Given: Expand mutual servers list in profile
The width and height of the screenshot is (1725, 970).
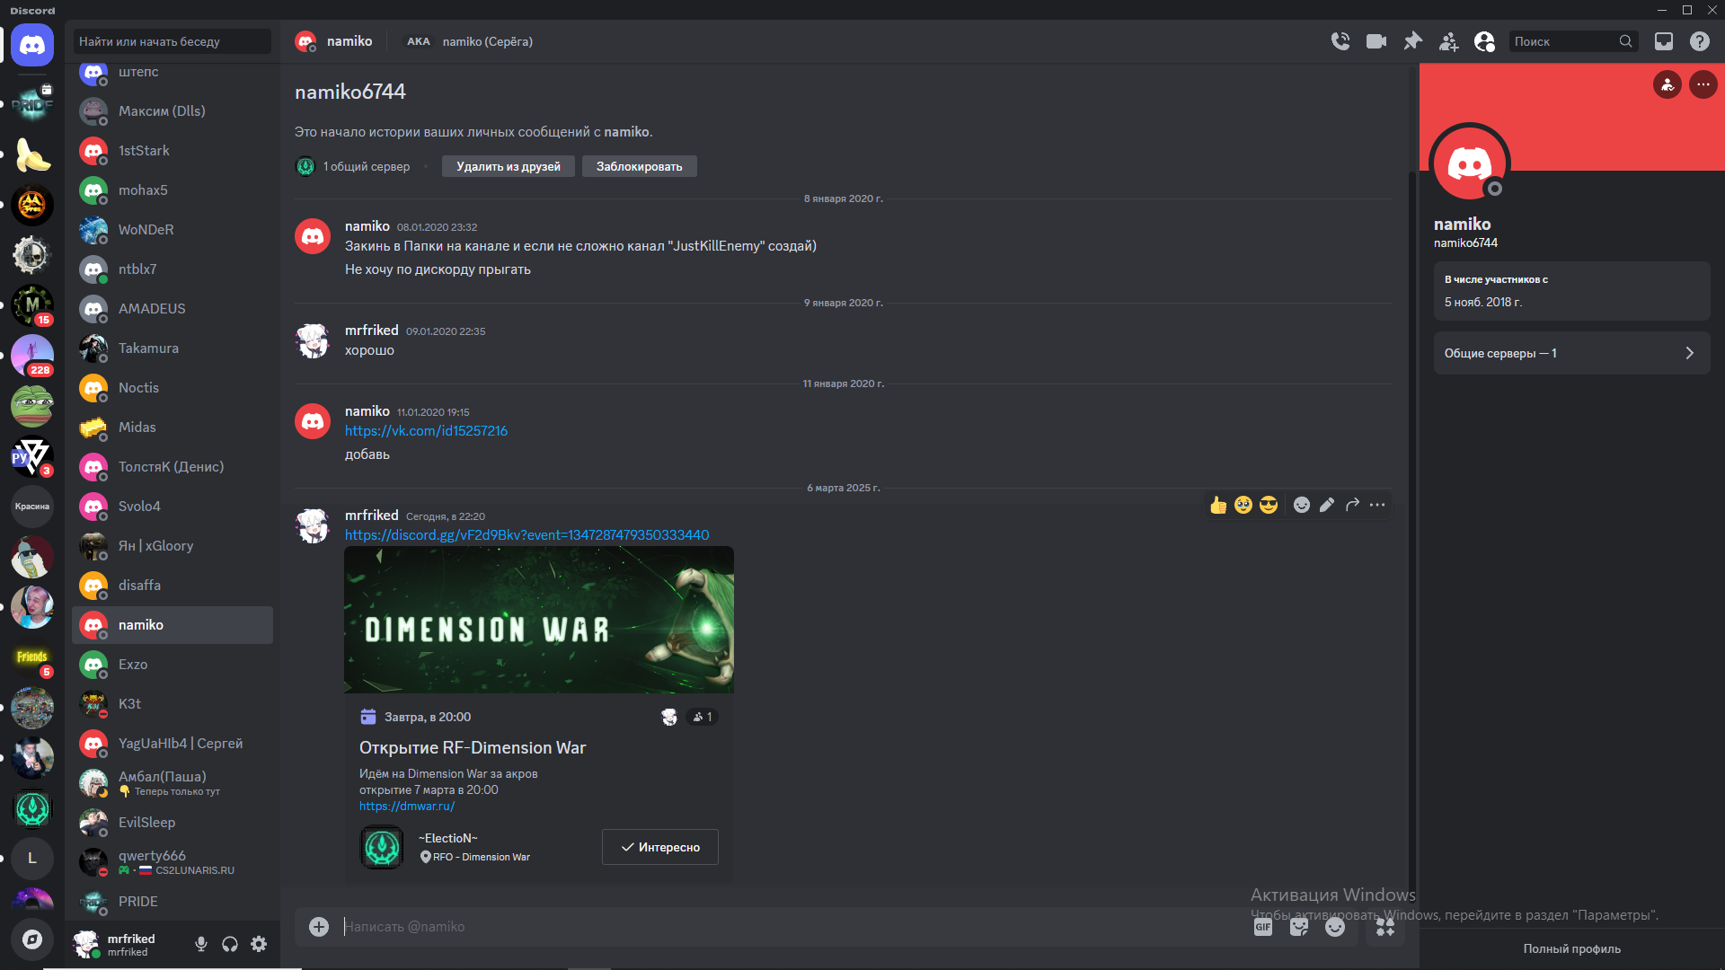Looking at the screenshot, I should [x=1571, y=353].
